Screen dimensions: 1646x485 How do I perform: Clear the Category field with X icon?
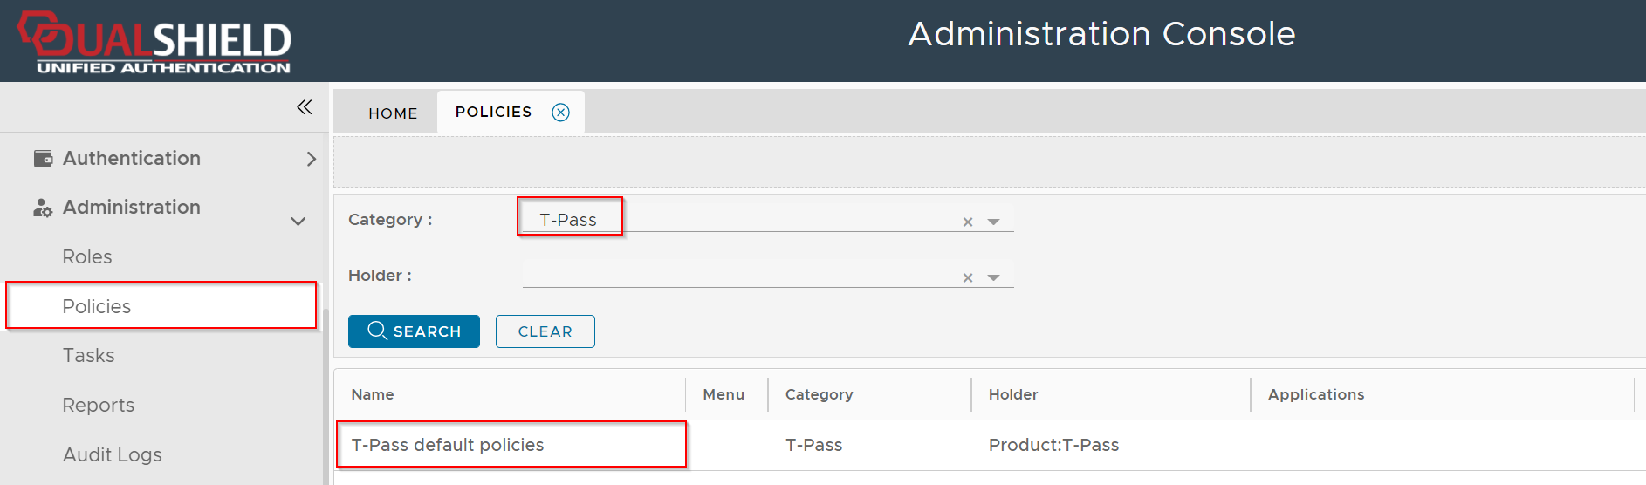point(968,222)
